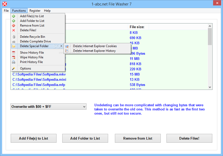Choose Delete Files! menu entry
Viewport: 223px width, 156px height.
(x=38, y=30)
